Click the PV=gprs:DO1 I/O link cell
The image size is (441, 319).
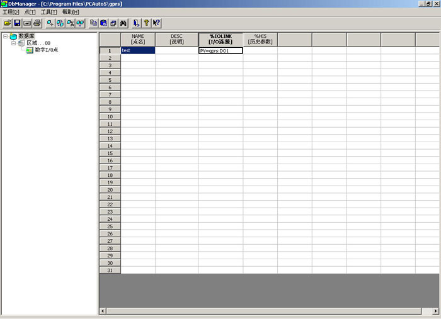click(220, 50)
